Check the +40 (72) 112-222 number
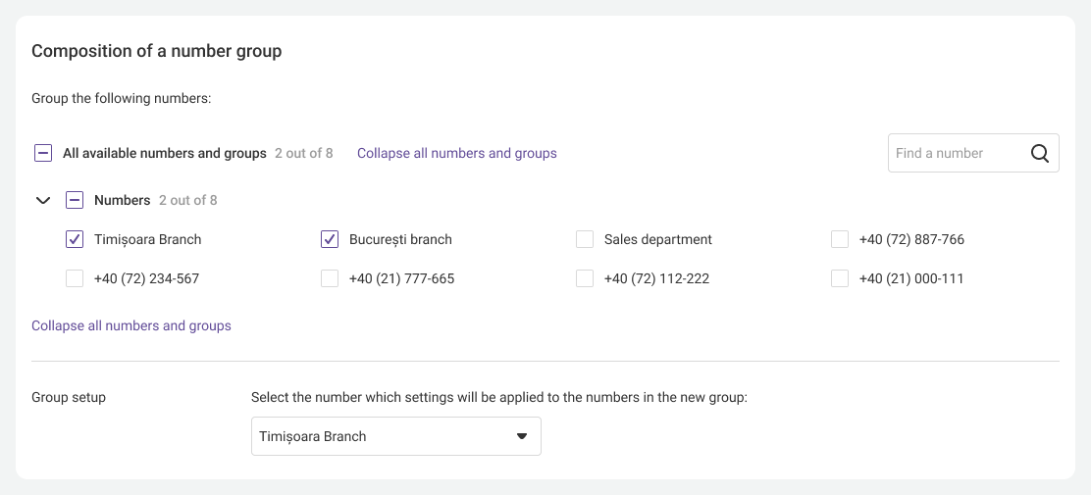The image size is (1091, 495). coord(585,278)
